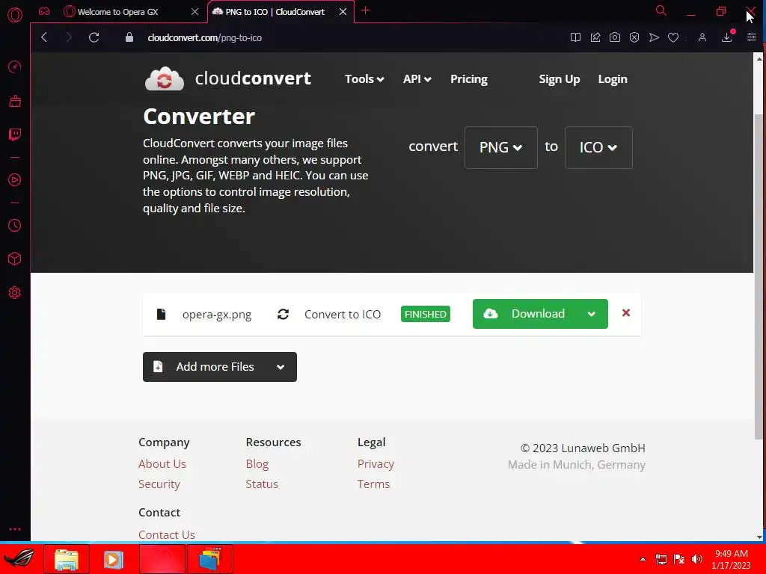Open GX Control speedometer sidebar icon

[x=15, y=67]
